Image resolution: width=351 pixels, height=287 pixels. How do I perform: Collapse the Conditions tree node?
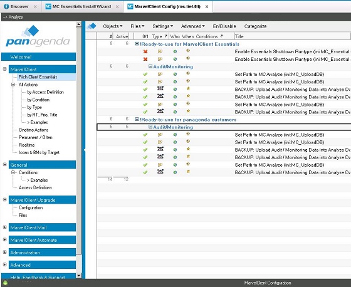click(13, 172)
